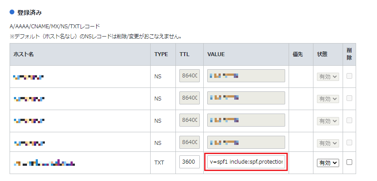Open the 有効 status dropdown in the fourth NS row
The height and width of the screenshot is (181, 377).
[328, 142]
